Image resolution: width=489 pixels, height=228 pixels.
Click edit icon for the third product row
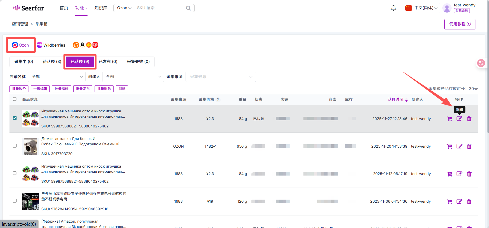click(459, 174)
